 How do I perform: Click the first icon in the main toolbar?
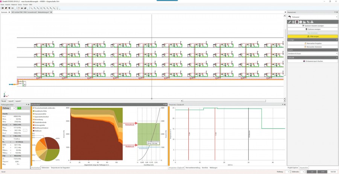coord(3,8)
